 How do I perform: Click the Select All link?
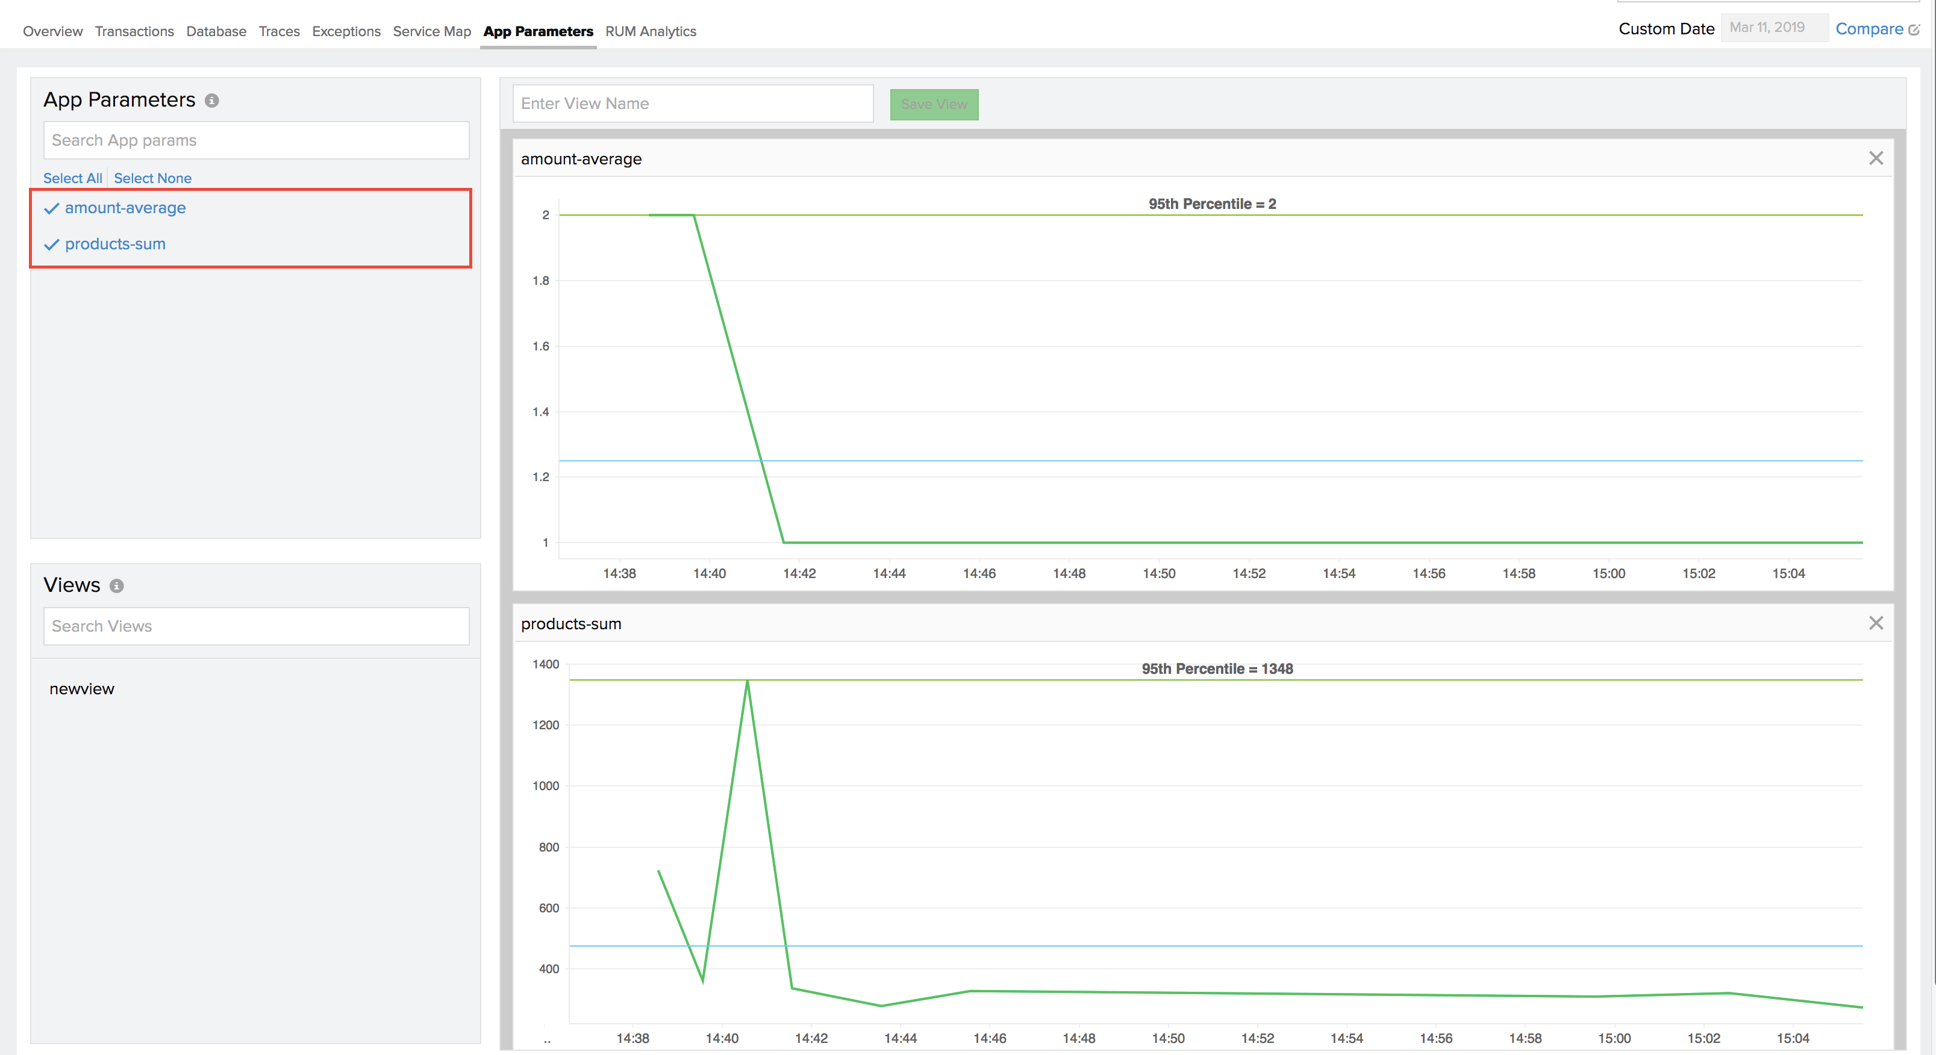click(x=72, y=178)
